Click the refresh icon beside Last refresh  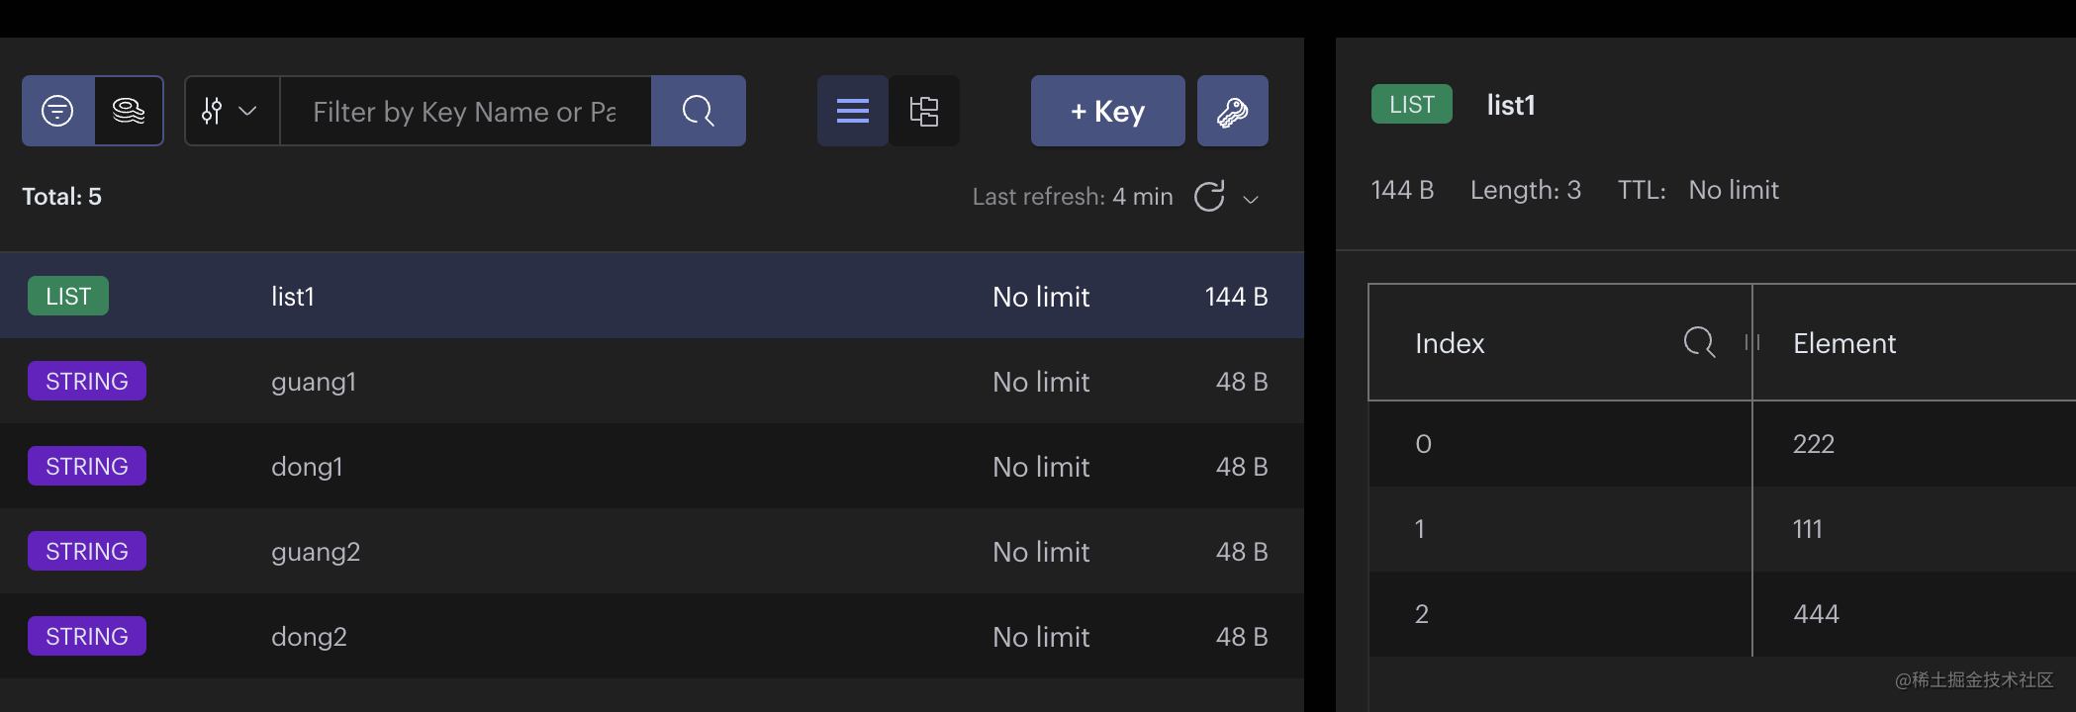click(x=1209, y=197)
